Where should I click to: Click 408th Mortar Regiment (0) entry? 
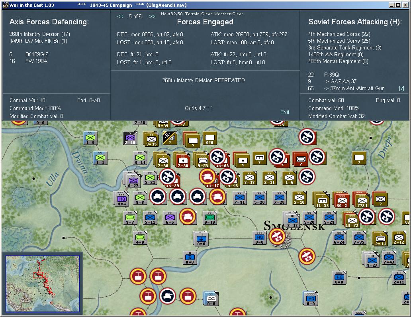pos(338,61)
